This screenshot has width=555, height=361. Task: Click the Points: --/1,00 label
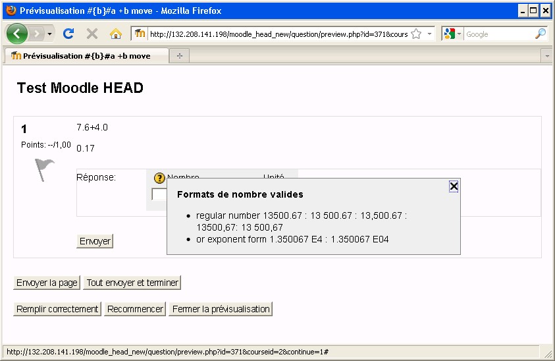[x=46, y=144]
